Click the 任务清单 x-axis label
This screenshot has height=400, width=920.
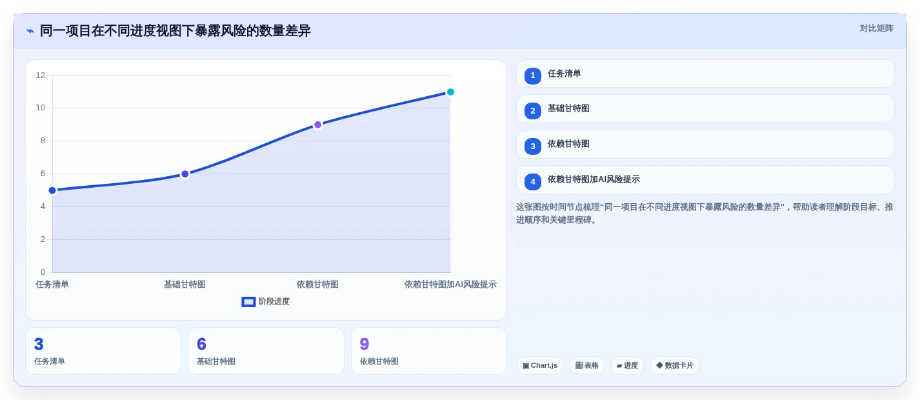(52, 285)
